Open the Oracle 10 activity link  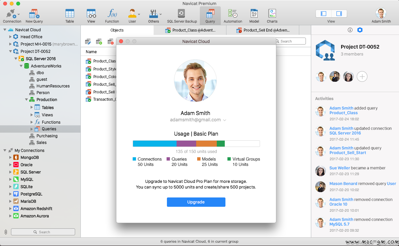click(x=338, y=204)
